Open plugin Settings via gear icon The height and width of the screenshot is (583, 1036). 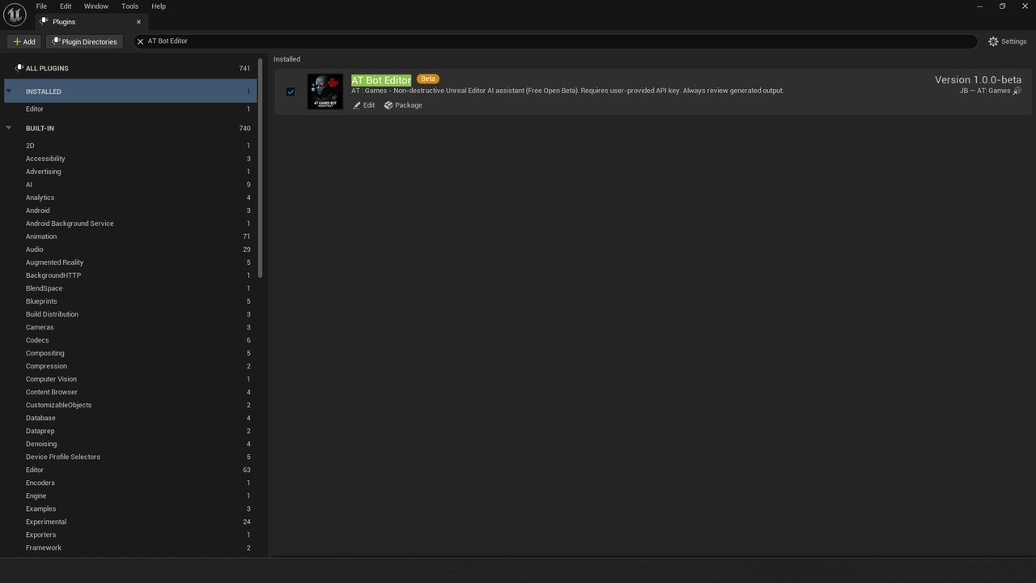(993, 41)
